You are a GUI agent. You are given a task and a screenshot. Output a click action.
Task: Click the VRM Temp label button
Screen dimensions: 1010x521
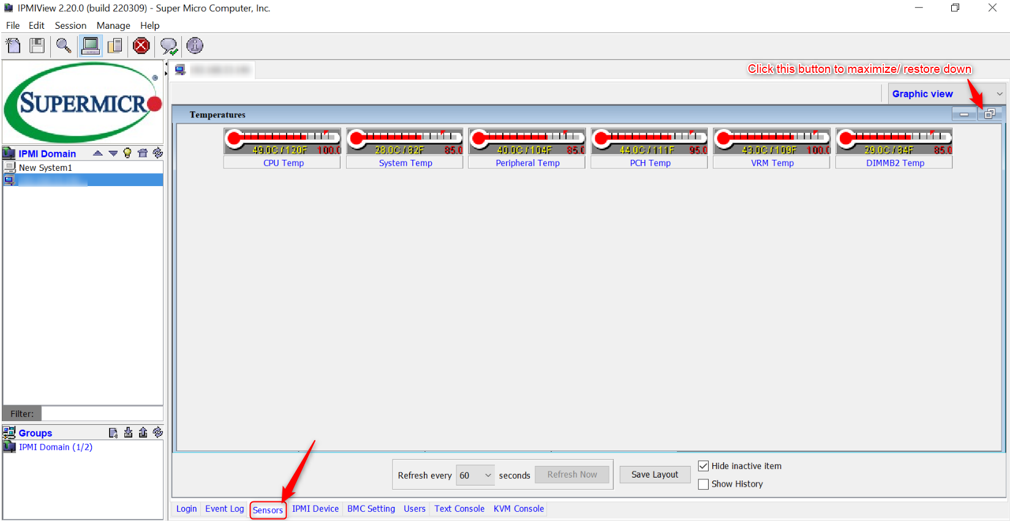pyautogui.click(x=772, y=163)
